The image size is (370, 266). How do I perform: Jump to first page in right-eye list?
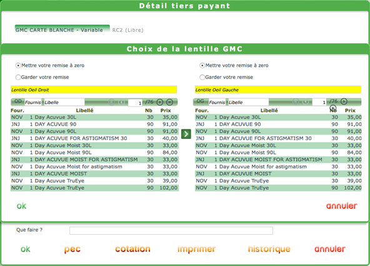point(112,102)
